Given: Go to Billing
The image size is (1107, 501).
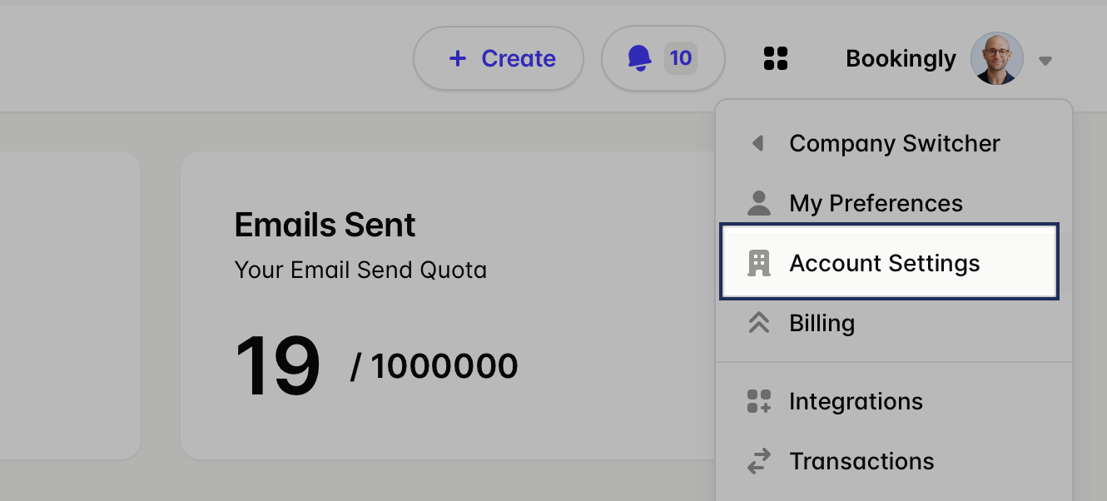Looking at the screenshot, I should tap(822, 323).
